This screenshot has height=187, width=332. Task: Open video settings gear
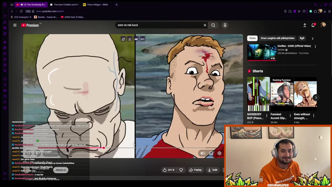219,153
